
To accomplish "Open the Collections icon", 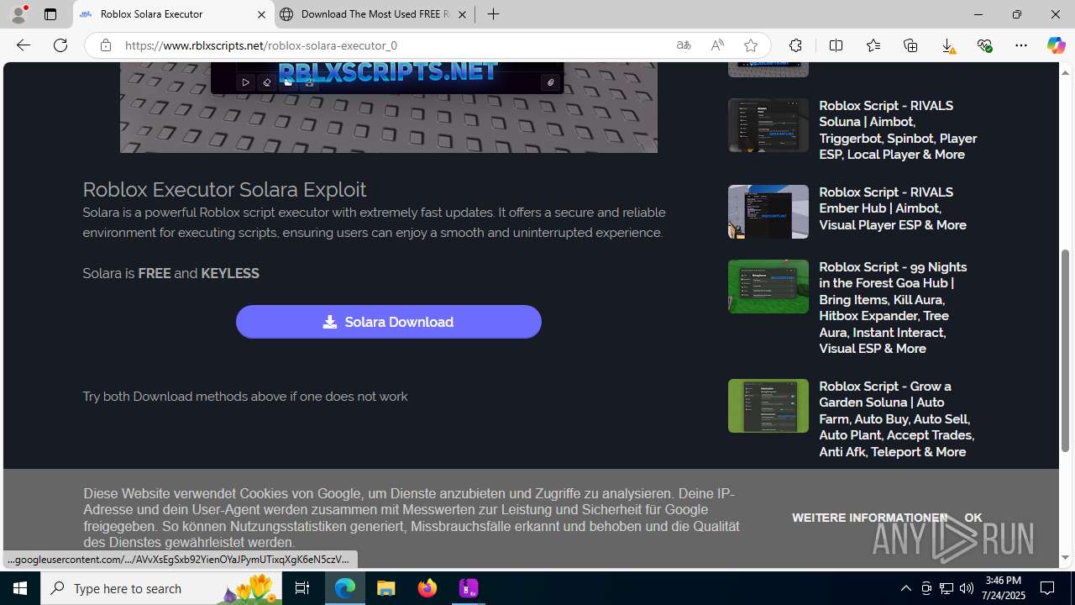I will tap(910, 45).
